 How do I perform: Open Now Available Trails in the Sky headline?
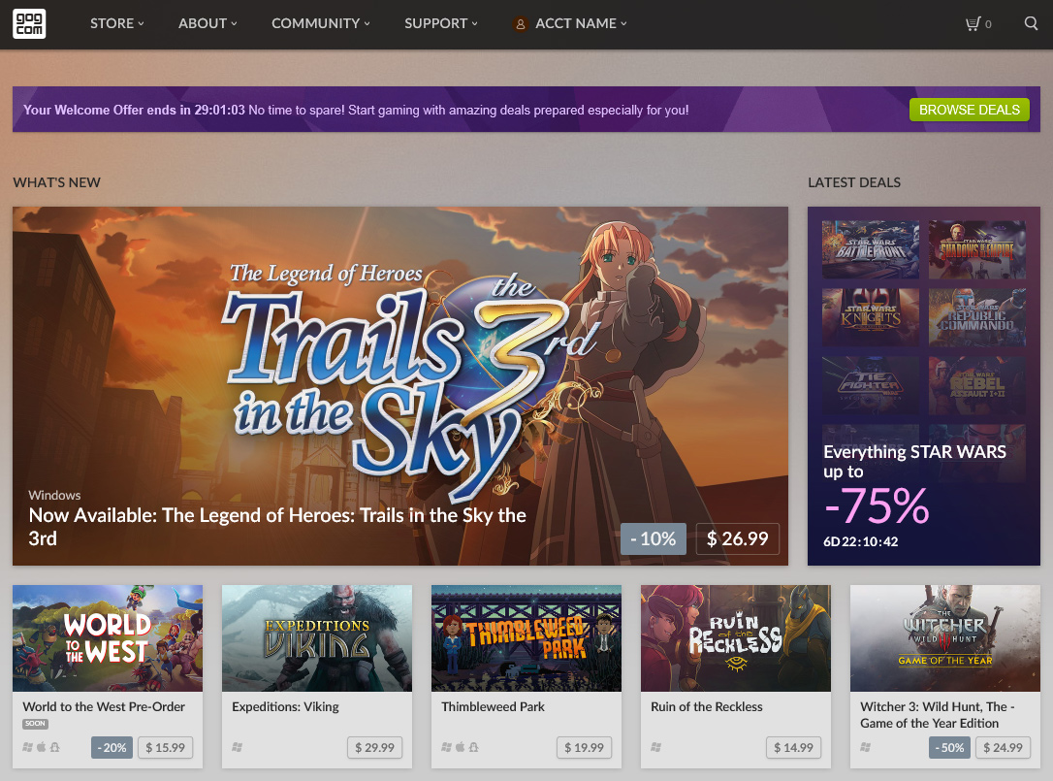277,527
